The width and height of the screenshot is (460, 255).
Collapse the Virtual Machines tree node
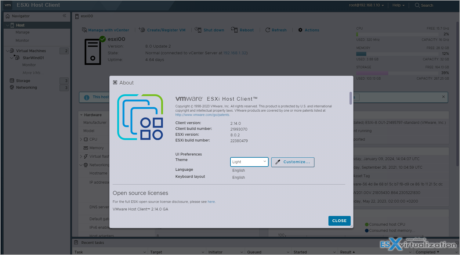coord(7,51)
